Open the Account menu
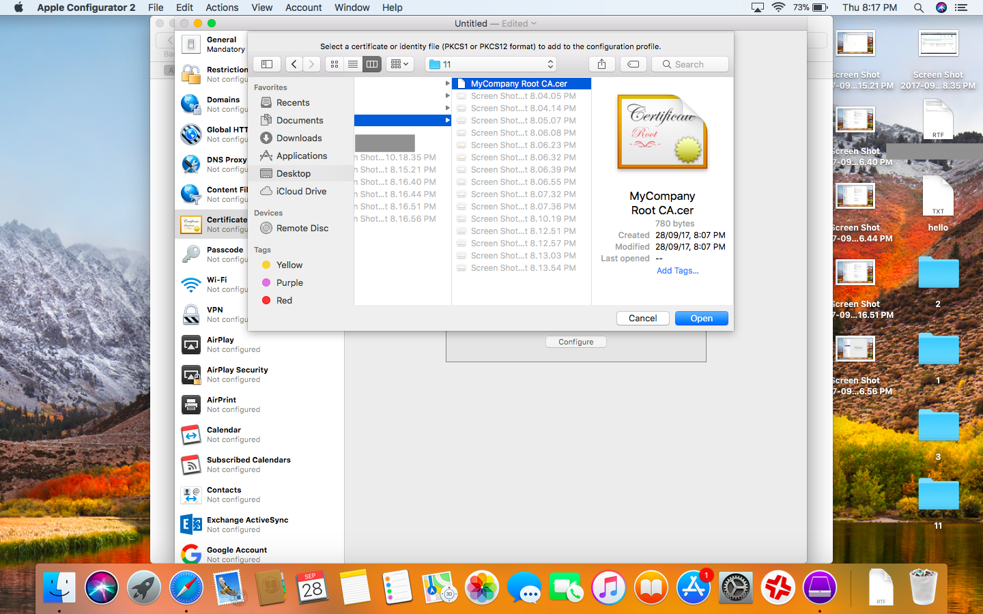The height and width of the screenshot is (614, 983). 303,8
